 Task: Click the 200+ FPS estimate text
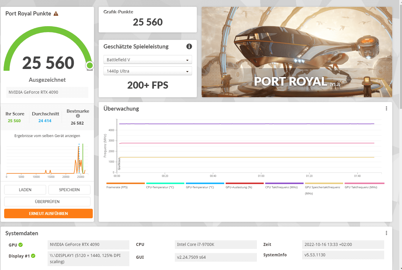click(148, 85)
